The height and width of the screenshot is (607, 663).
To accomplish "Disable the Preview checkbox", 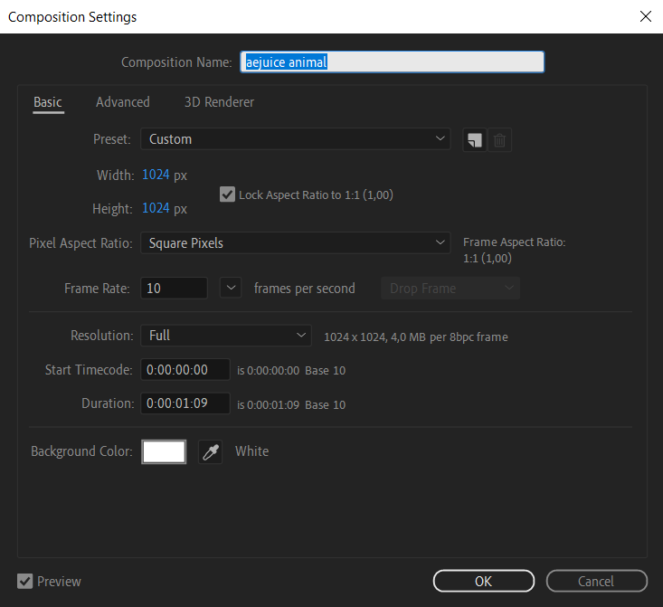I will pos(25,581).
